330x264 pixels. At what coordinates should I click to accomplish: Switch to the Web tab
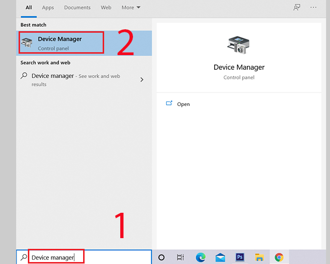coord(106,7)
